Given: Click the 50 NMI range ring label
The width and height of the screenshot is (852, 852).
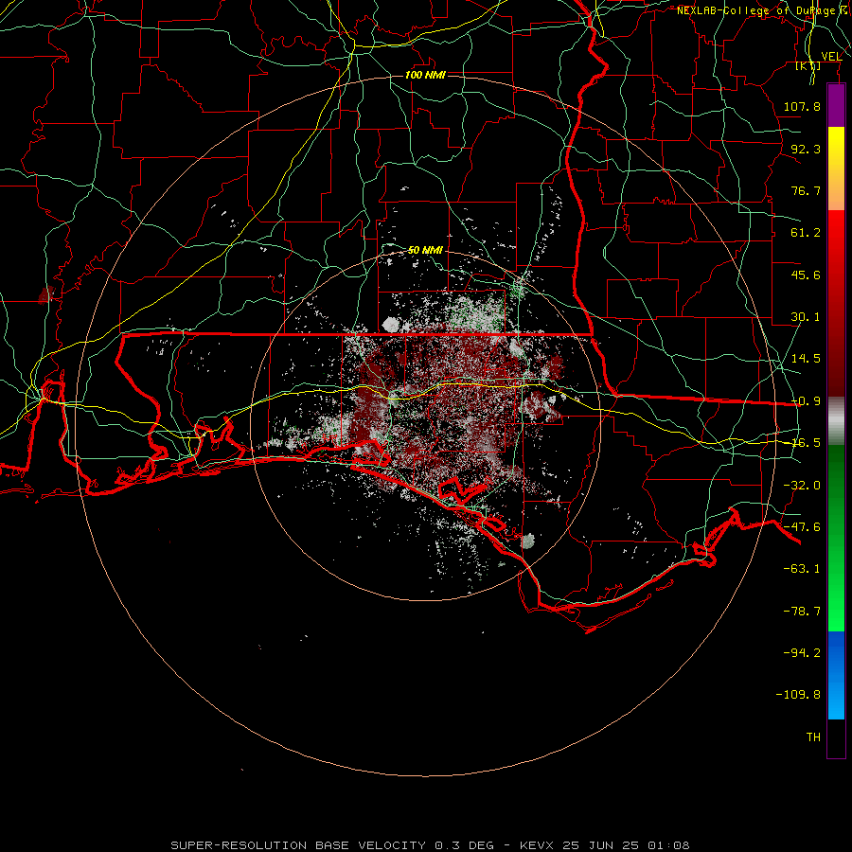Looking at the screenshot, I should pos(425,250).
